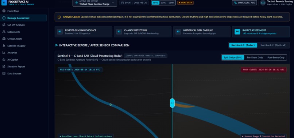Click the 04 Impact Assessment step badge
294x138 pixels.
(237, 32)
